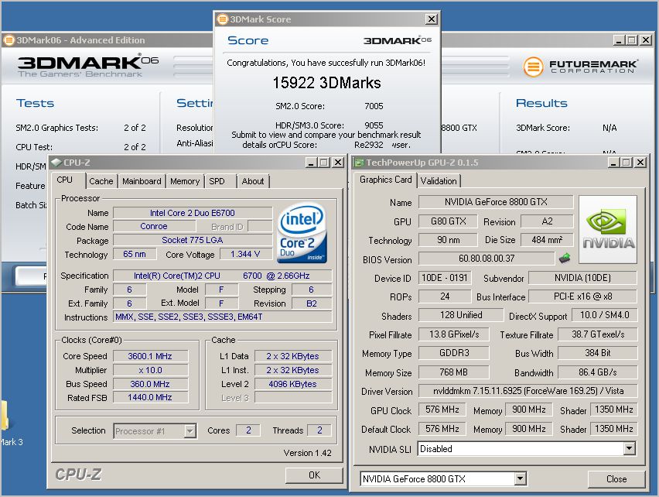Click the Close button in GPU-Z

coord(616,479)
